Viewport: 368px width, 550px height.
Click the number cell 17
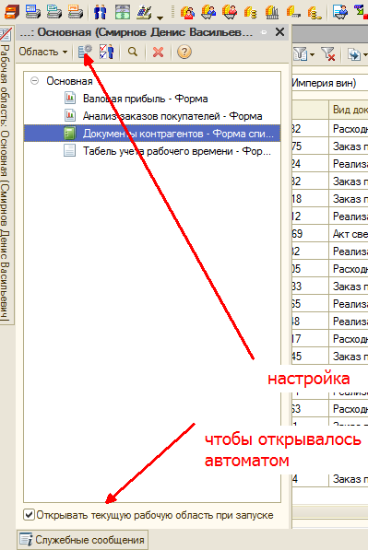[311, 339]
